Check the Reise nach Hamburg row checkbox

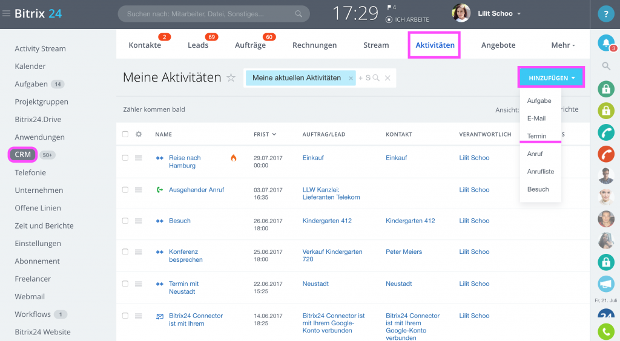coord(125,158)
